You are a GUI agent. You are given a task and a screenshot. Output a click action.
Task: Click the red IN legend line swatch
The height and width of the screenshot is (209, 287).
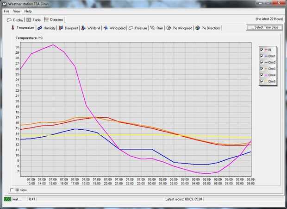266,50
